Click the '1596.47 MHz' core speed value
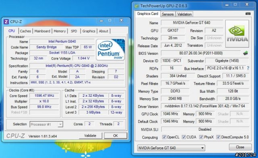 [x=44, y=96]
